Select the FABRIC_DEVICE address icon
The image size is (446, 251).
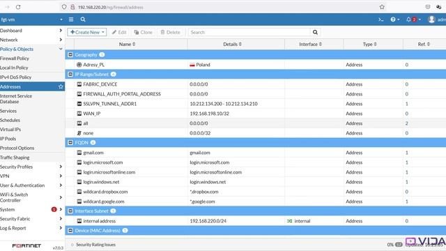point(79,84)
